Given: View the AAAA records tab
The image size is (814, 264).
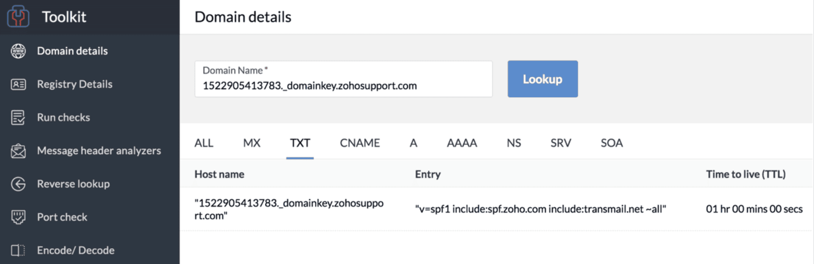Looking at the screenshot, I should (x=462, y=143).
